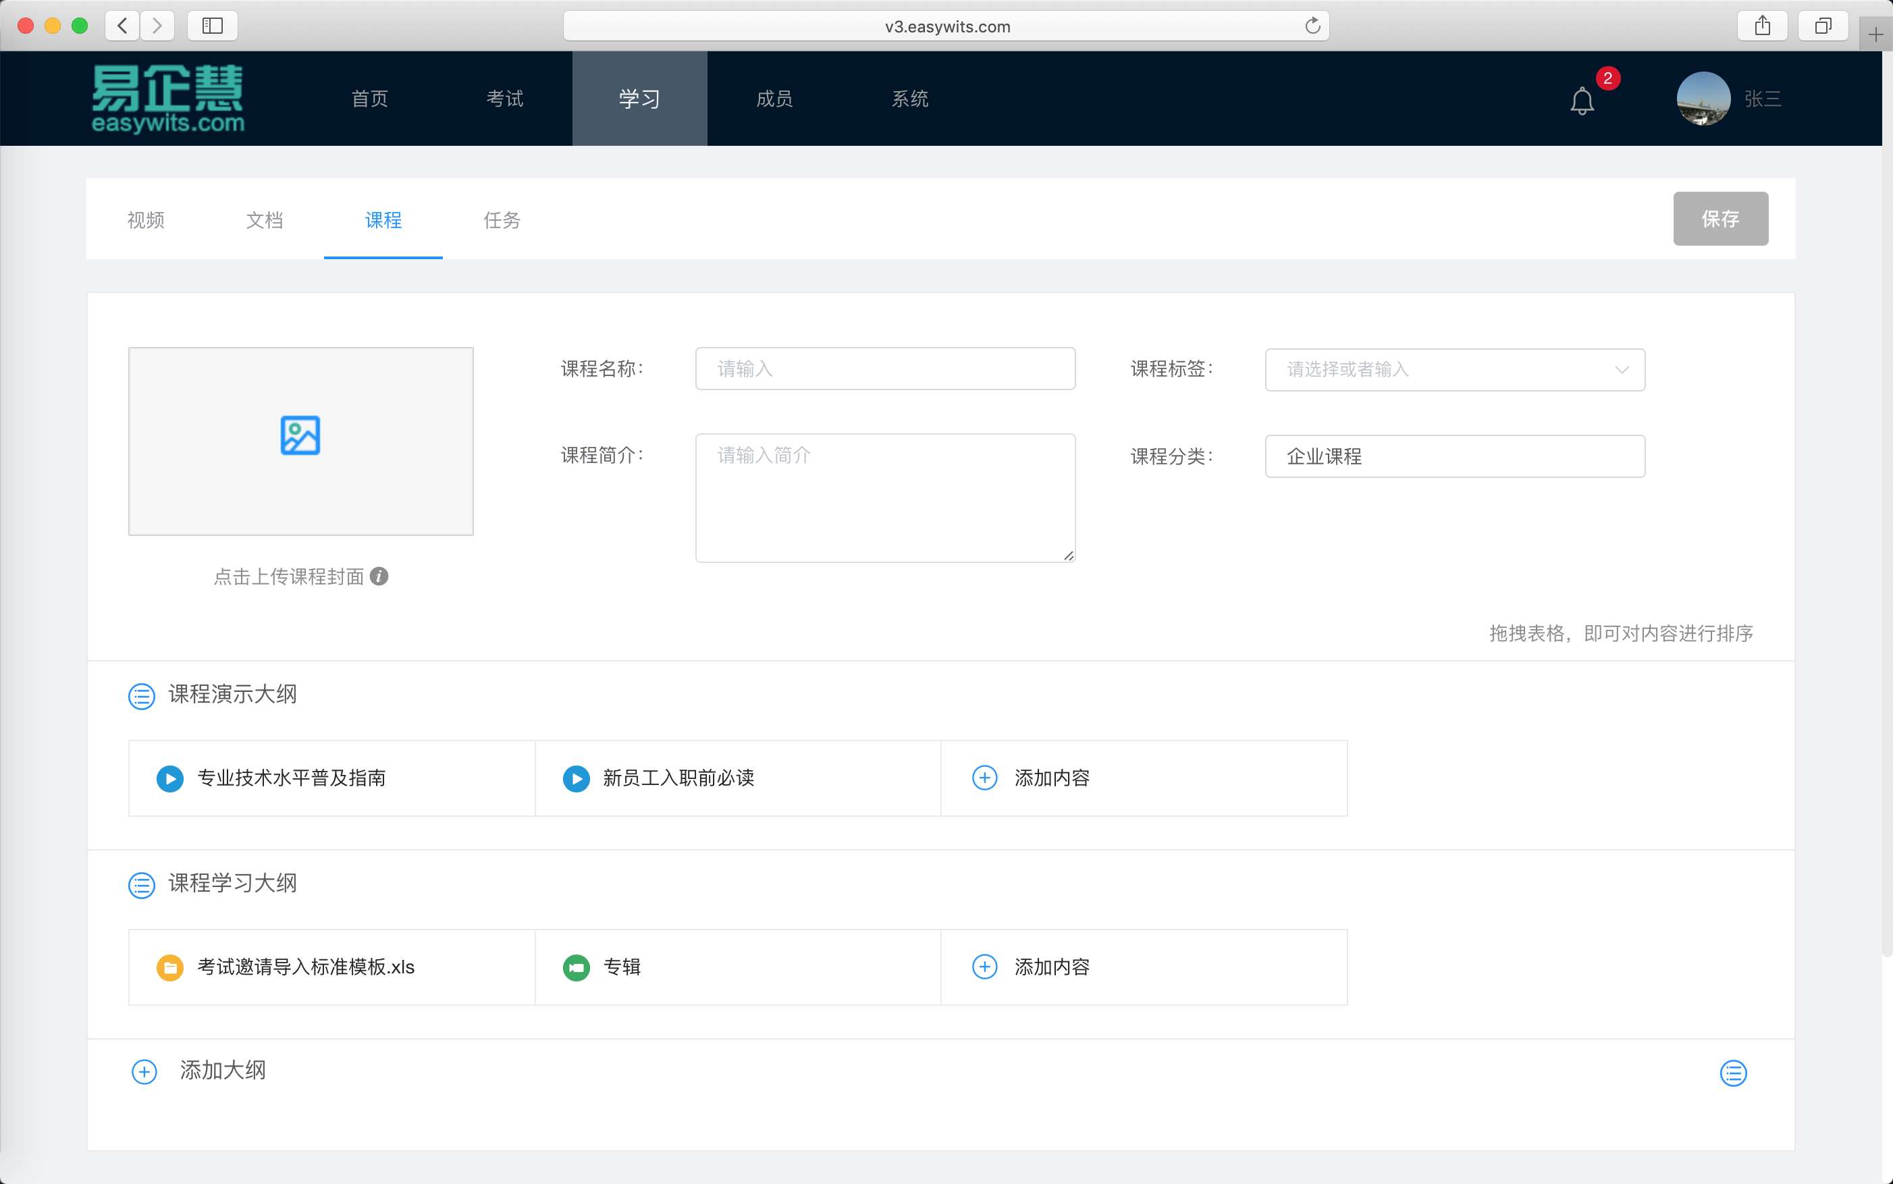Screen dimensions: 1893x1184
Task: Open the 考试 navigation item
Action: click(504, 99)
